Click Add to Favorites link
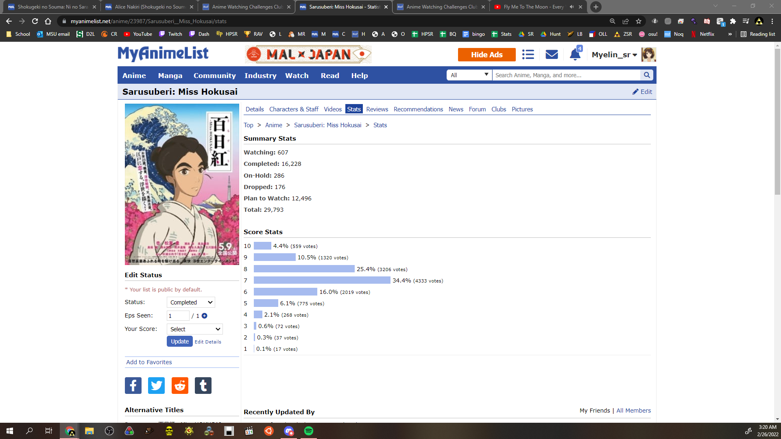This screenshot has width=781, height=439. 149,362
